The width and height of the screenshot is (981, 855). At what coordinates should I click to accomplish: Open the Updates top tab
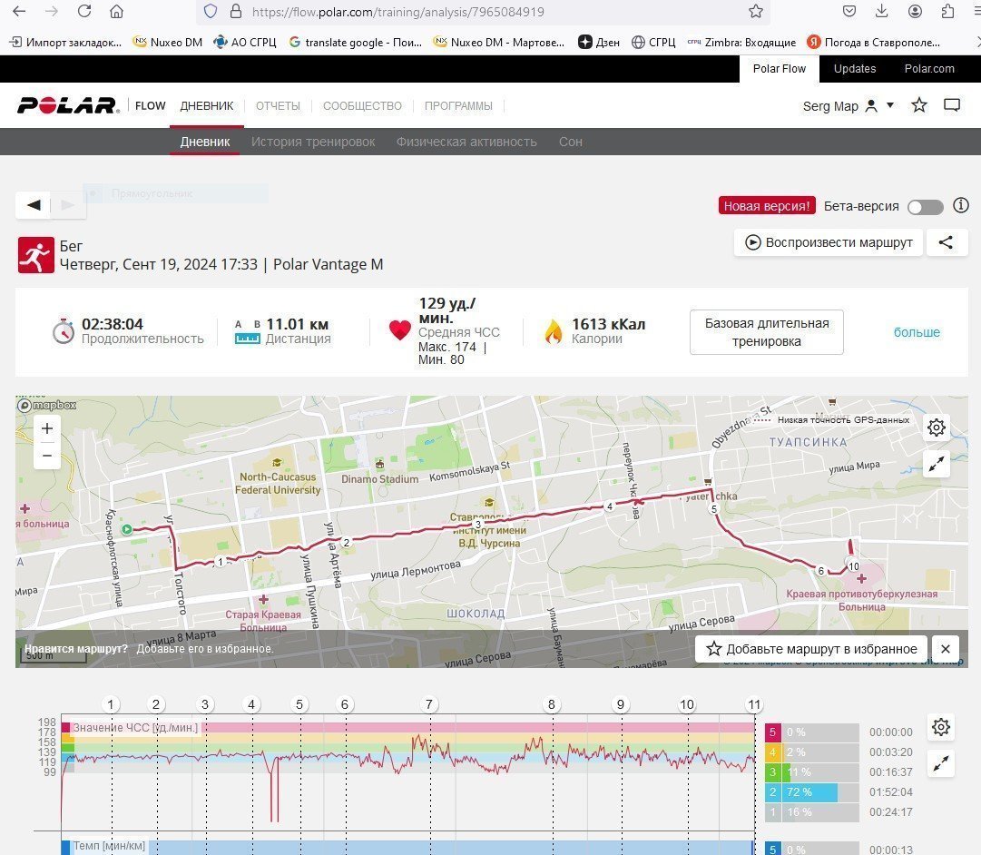pos(855,69)
